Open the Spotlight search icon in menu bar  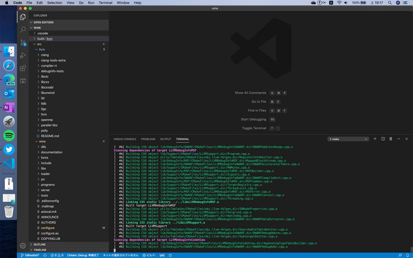click(390, 3)
